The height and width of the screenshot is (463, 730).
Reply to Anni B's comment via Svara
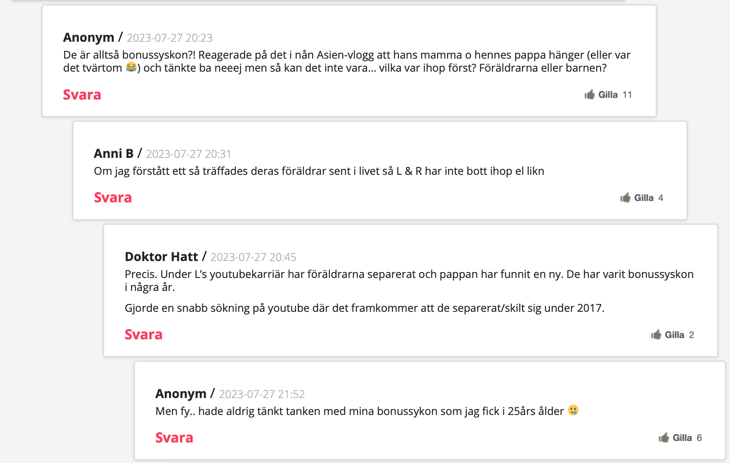pyautogui.click(x=113, y=198)
